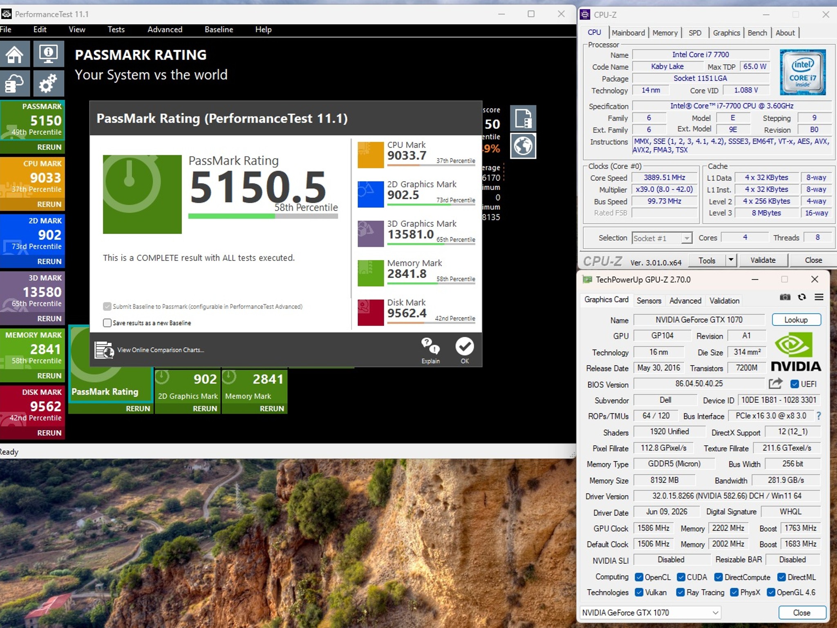Click the Lookup button in GPU-Z
Image resolution: width=837 pixels, height=628 pixels.
click(796, 320)
